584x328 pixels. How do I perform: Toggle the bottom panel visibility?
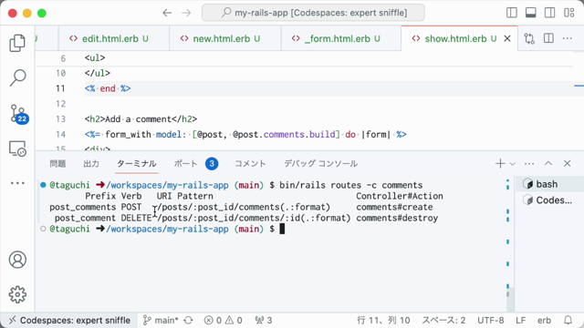(531, 13)
